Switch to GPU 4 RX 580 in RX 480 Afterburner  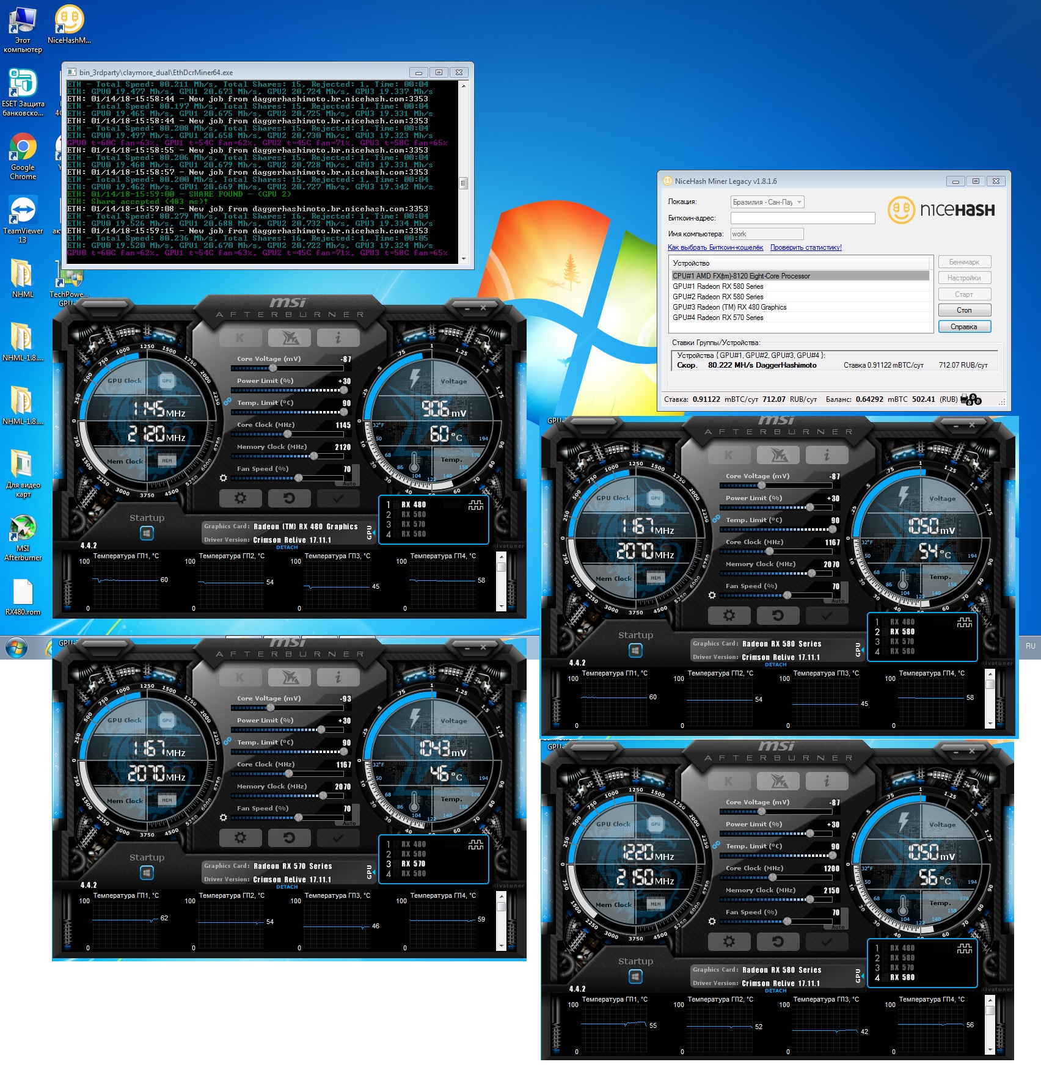pyautogui.click(x=406, y=534)
